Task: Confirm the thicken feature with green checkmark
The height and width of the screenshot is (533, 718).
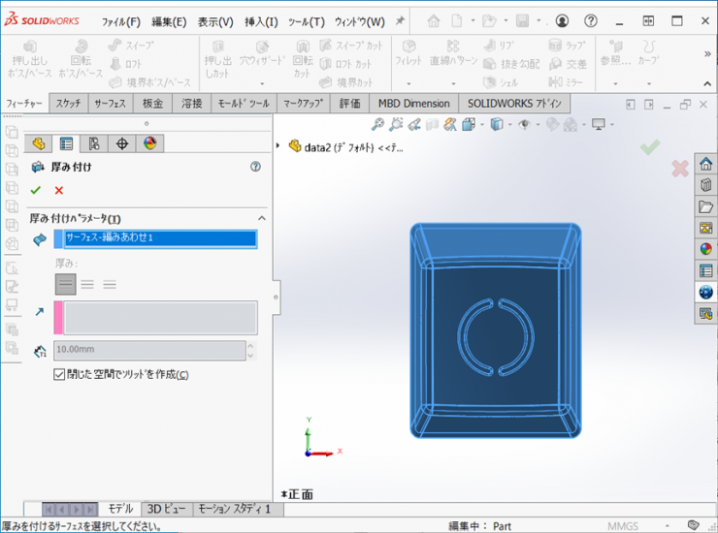Action: point(36,191)
